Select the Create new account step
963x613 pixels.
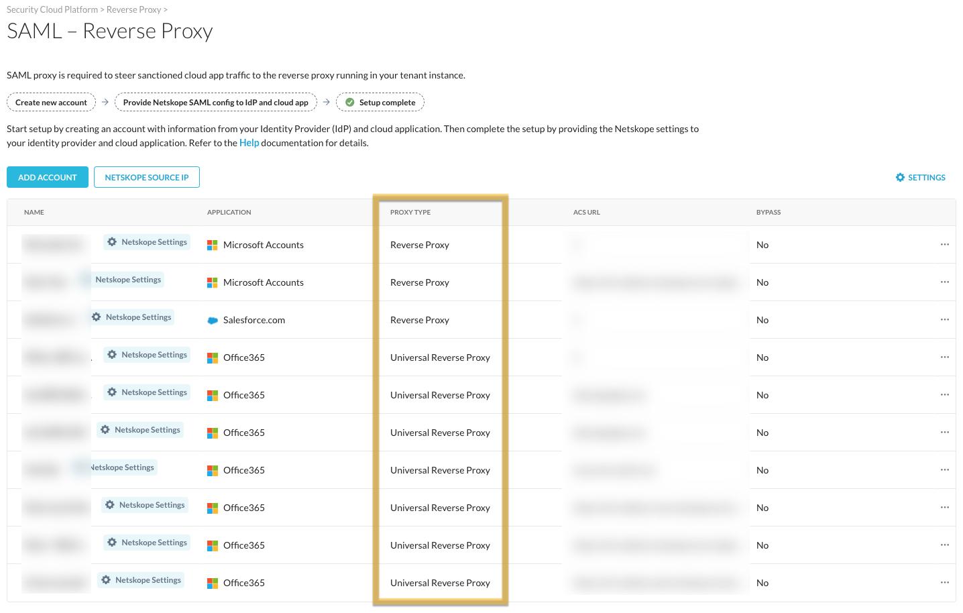click(x=51, y=103)
